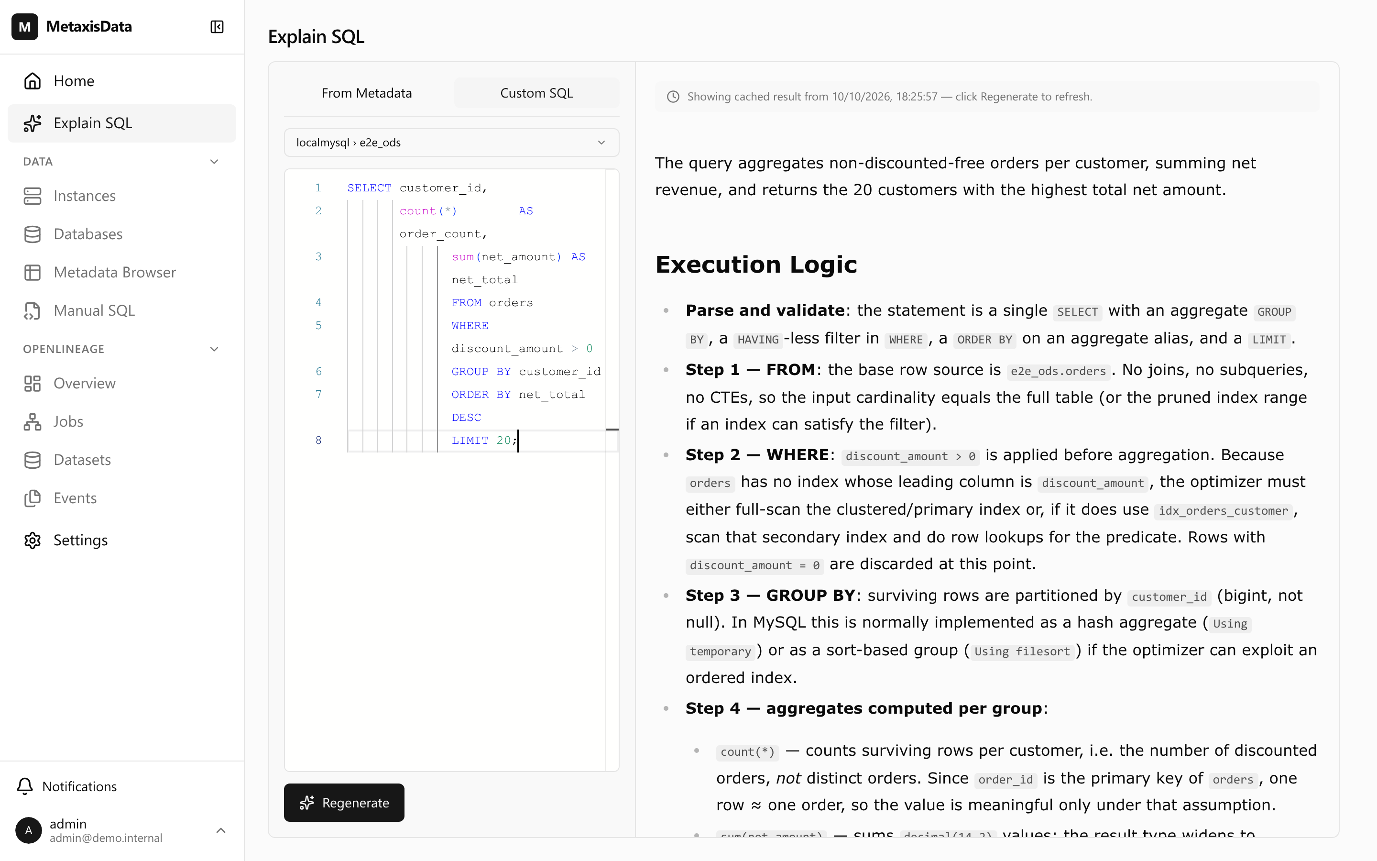The width and height of the screenshot is (1377, 861).
Task: Click line number 5 in the editor gutter
Action: click(318, 325)
